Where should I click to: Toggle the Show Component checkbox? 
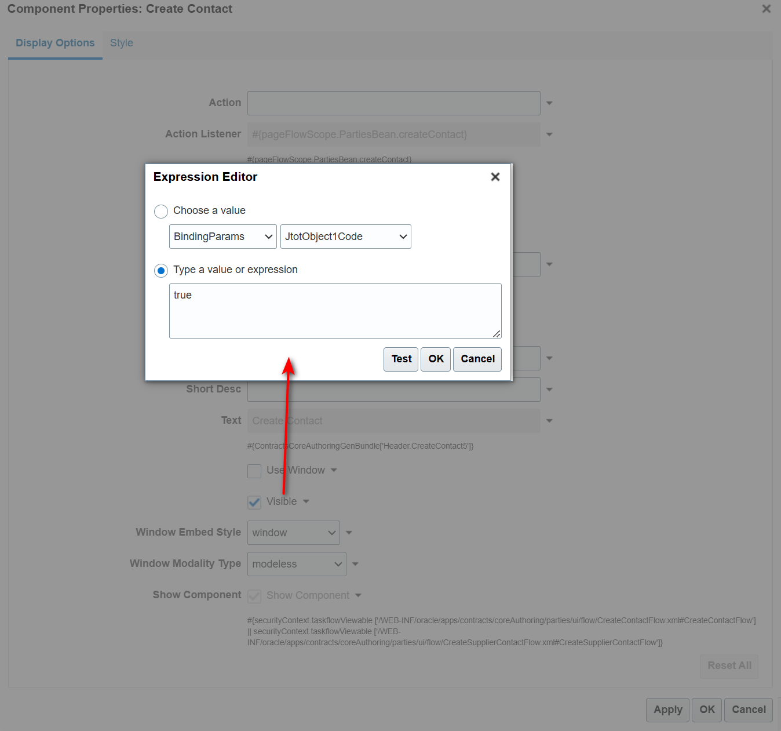click(254, 596)
